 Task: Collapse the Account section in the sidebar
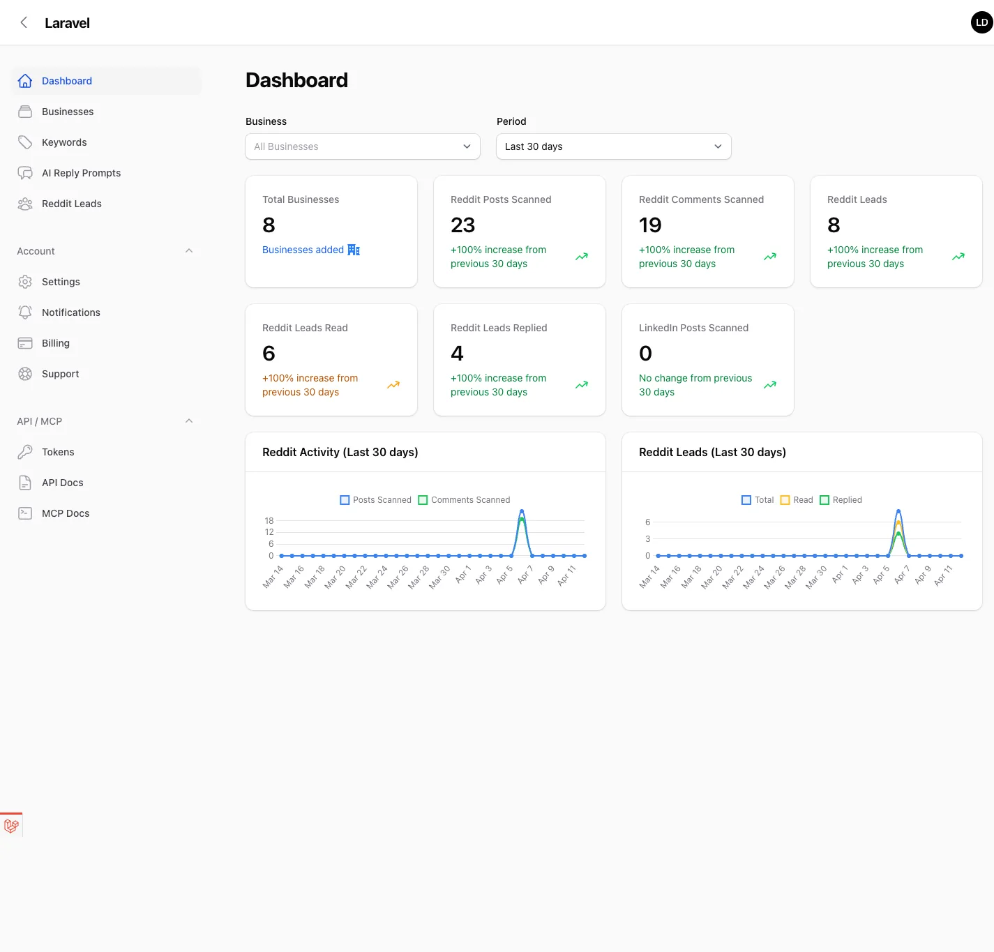(x=188, y=250)
